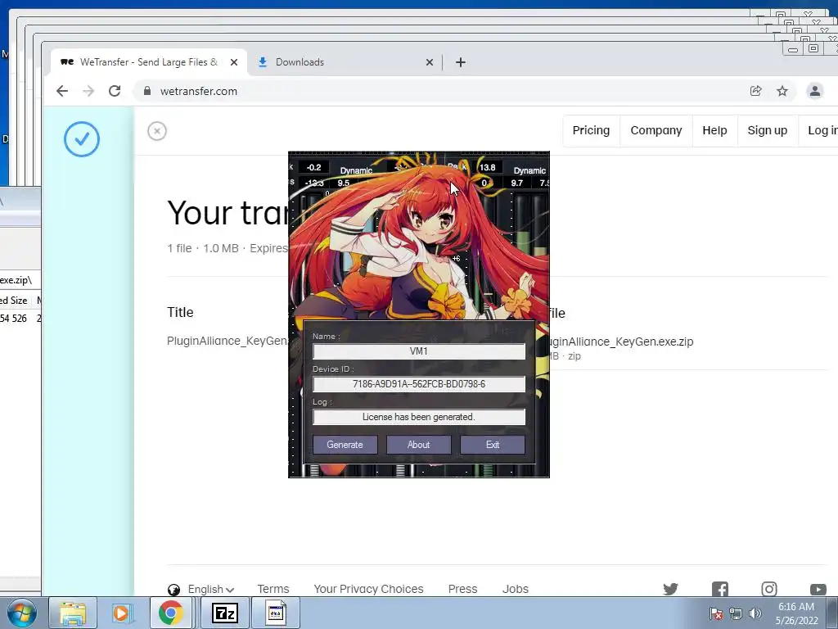Click the volume speaker tray icon

coord(755,613)
